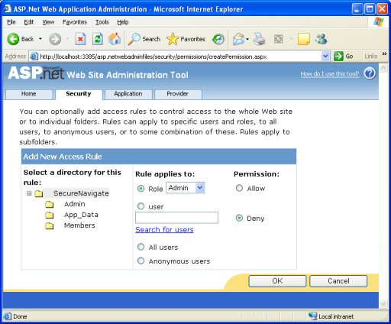Click the page icon in address bar
The image size is (391, 324).
(34, 56)
